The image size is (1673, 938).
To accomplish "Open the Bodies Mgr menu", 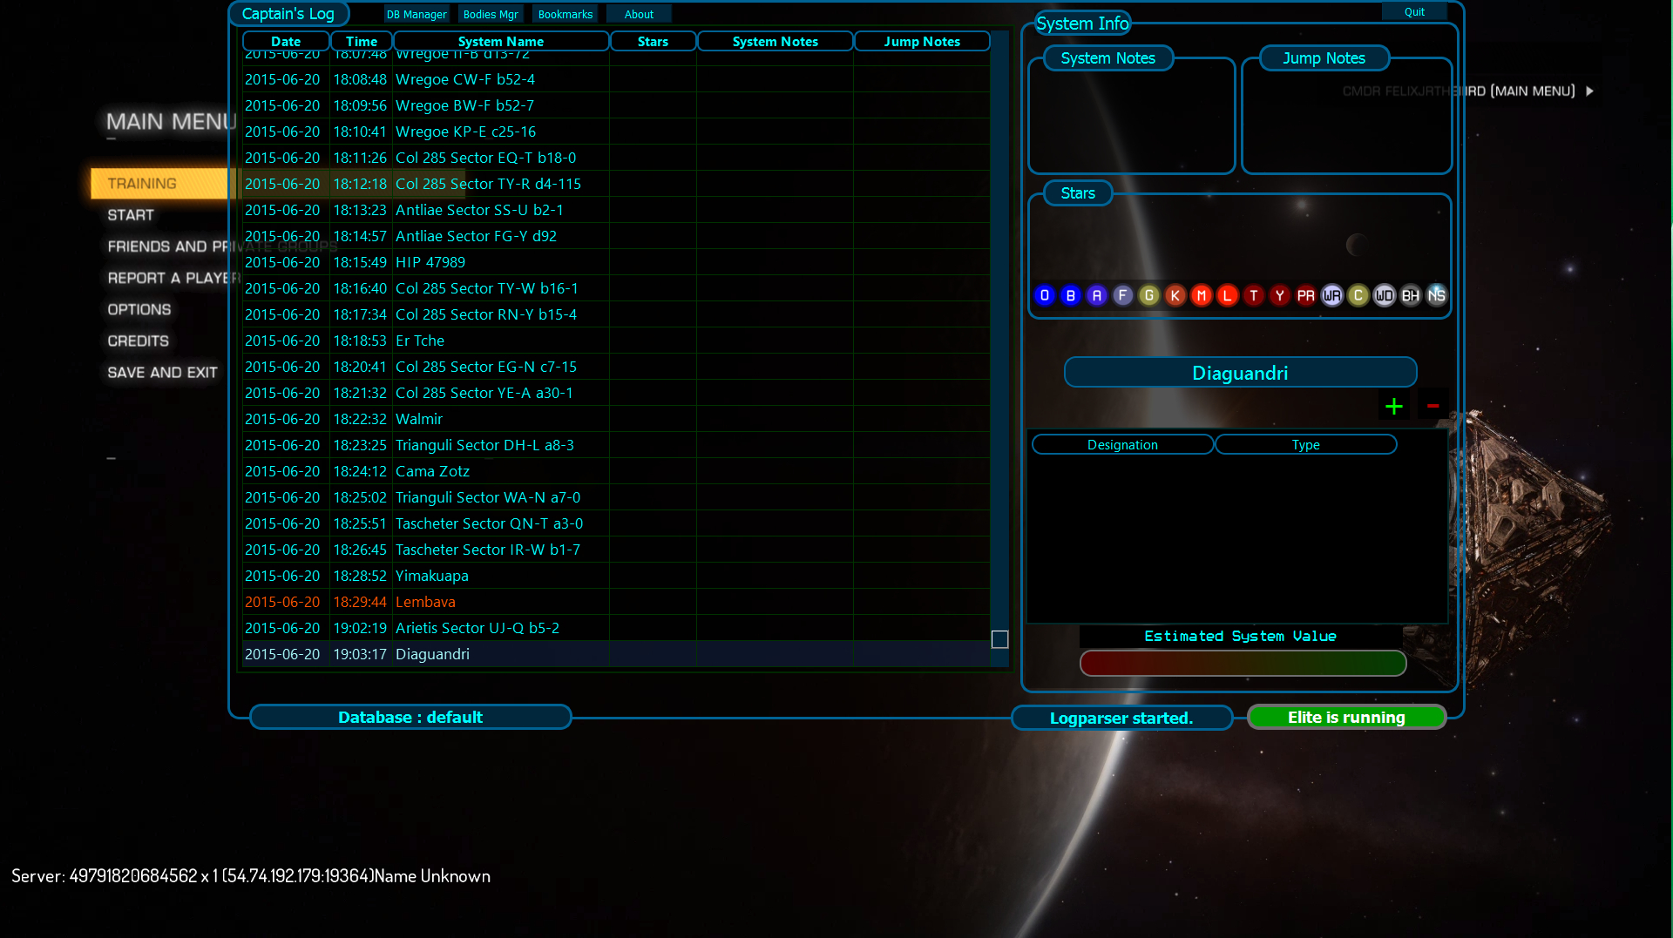I will pyautogui.click(x=491, y=14).
